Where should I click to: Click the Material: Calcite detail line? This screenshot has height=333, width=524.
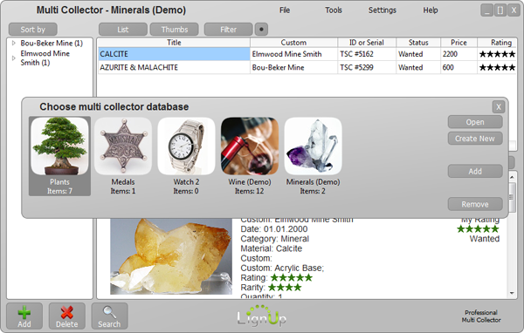[x=272, y=248]
